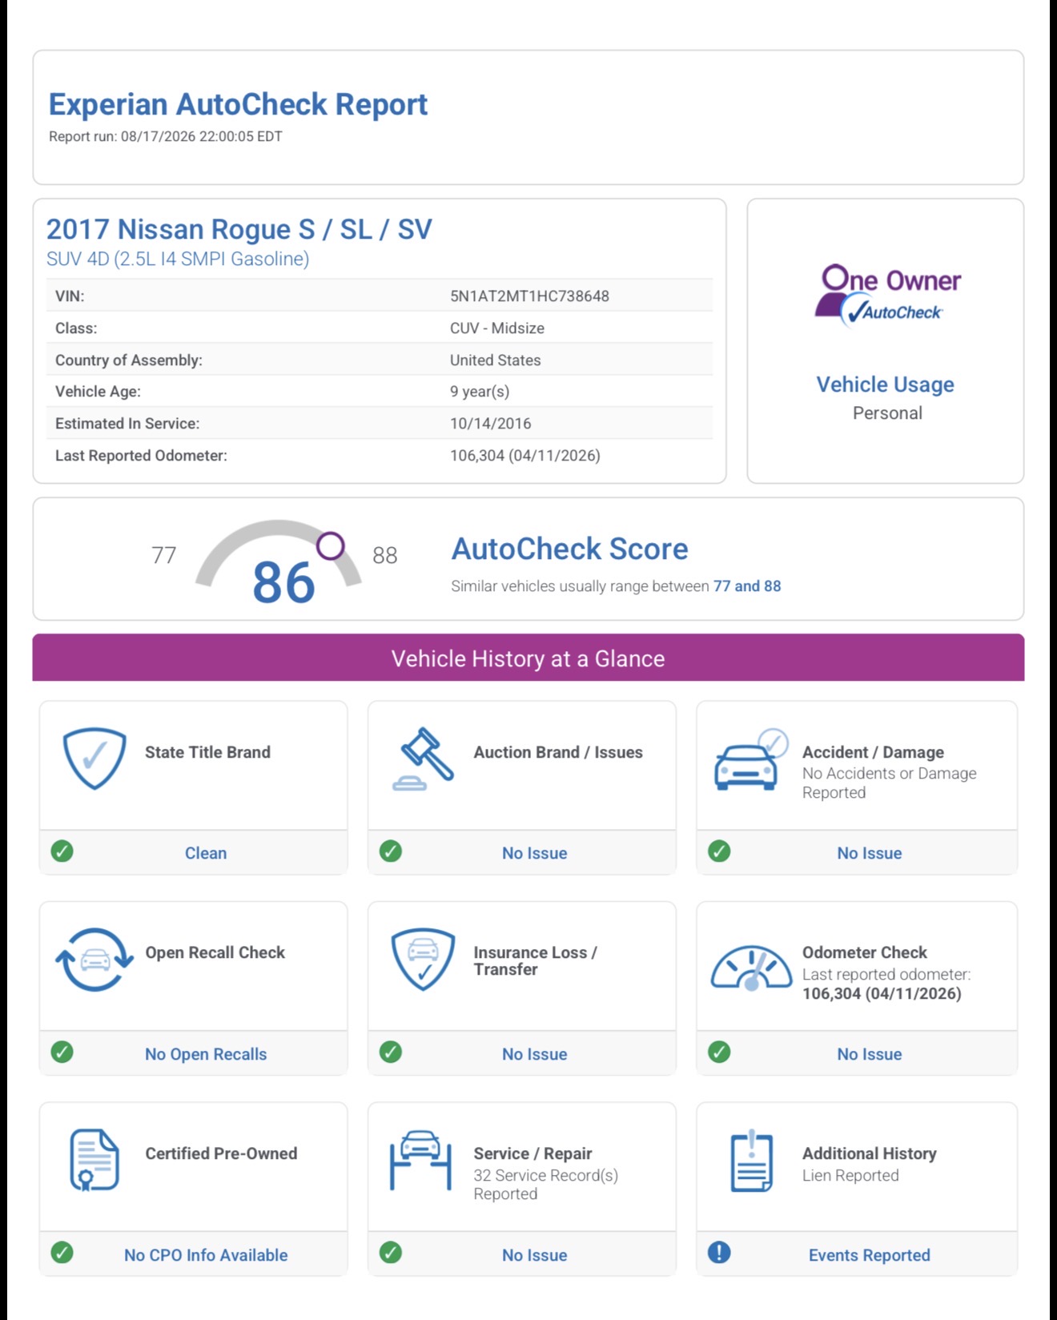Click the VIN value 5N1AT2MT1HC738648
Image resolution: width=1057 pixels, height=1320 pixels.
pos(529,296)
